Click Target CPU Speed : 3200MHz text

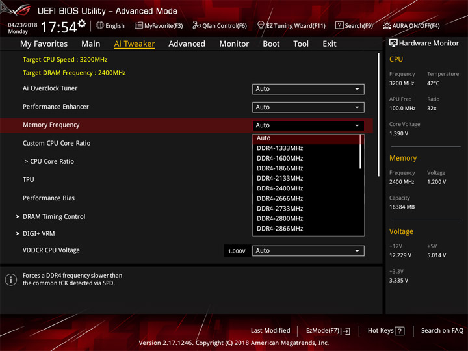tap(65, 60)
